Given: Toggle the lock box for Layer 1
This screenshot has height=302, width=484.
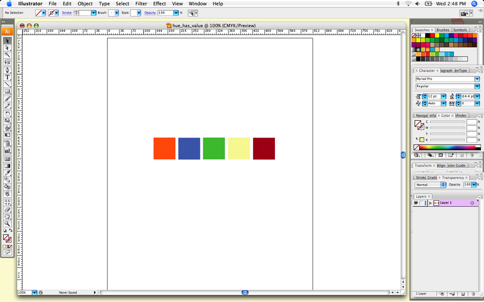Looking at the screenshot, I should pos(422,203).
